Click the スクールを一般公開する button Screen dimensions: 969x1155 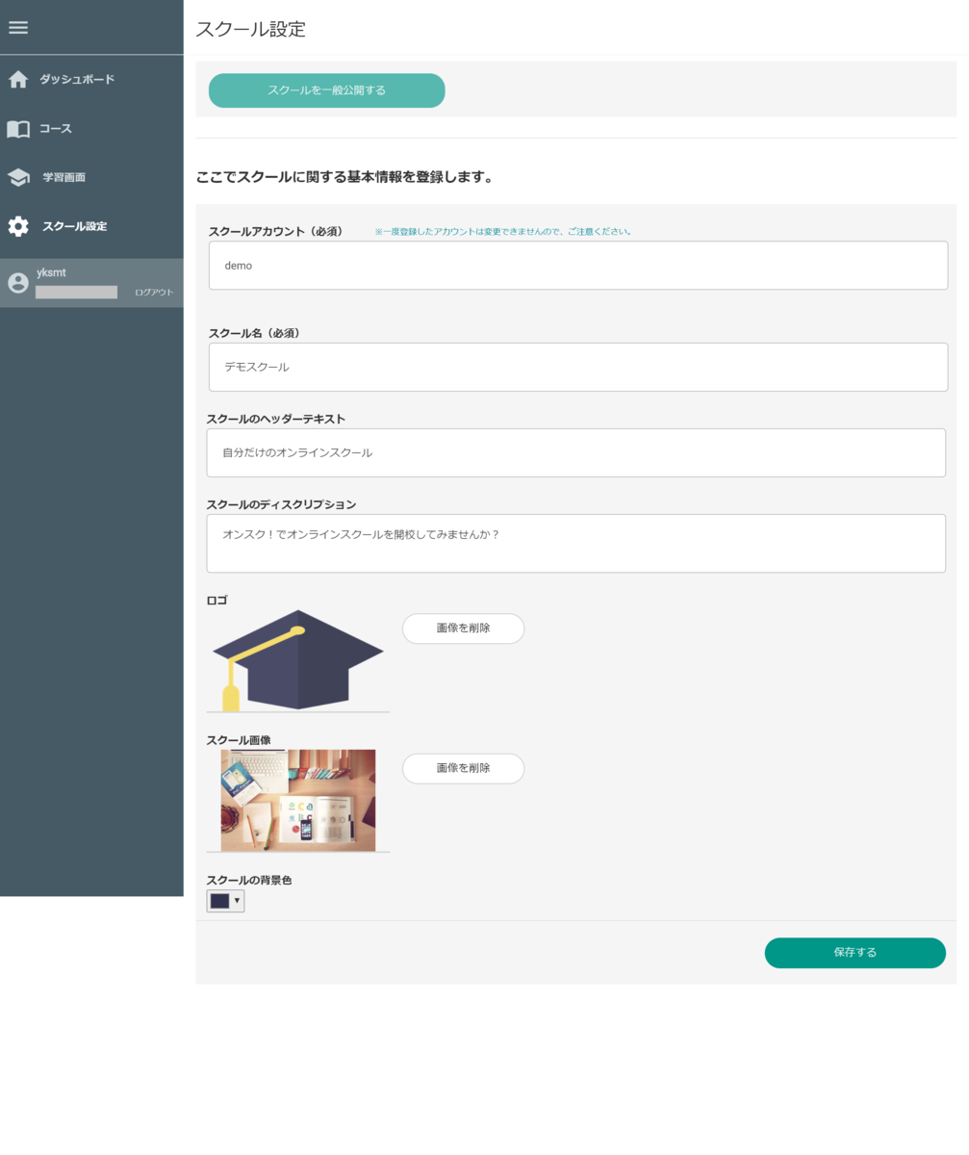coord(326,90)
